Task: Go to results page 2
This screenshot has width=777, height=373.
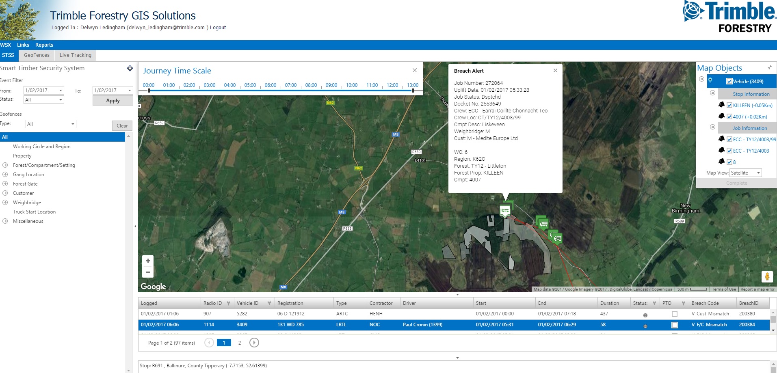Action: [240, 343]
